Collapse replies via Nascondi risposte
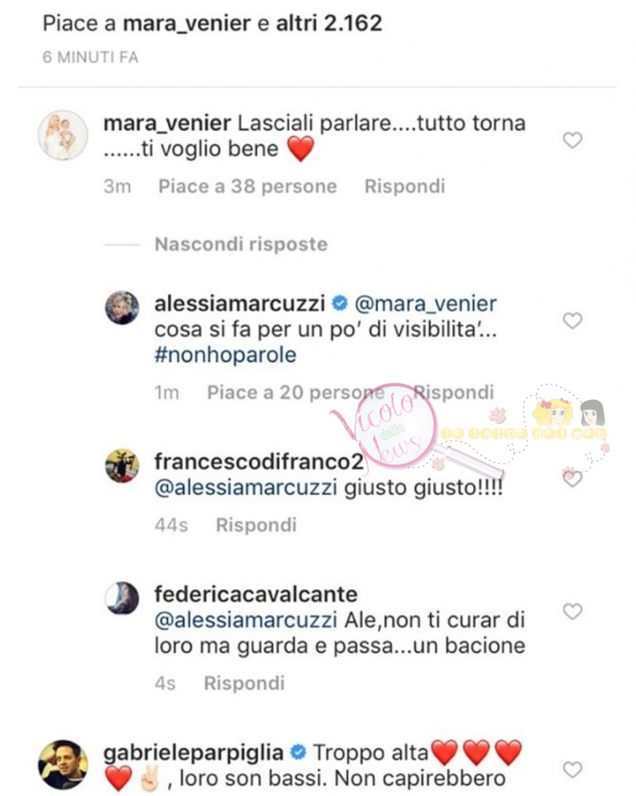The width and height of the screenshot is (636, 796). pyautogui.click(x=241, y=244)
